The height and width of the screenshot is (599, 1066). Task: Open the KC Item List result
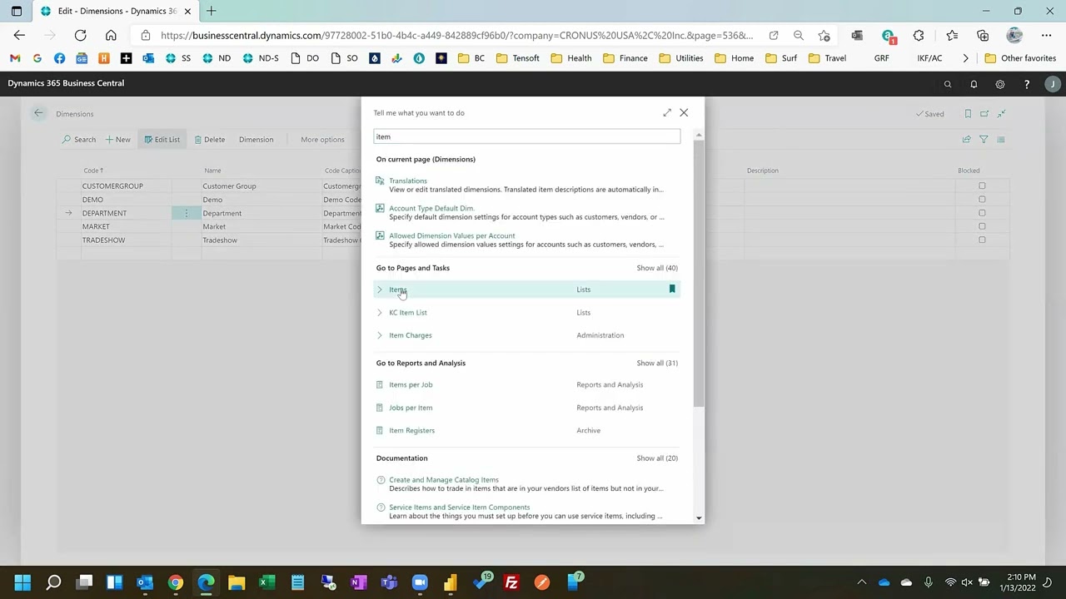click(408, 313)
